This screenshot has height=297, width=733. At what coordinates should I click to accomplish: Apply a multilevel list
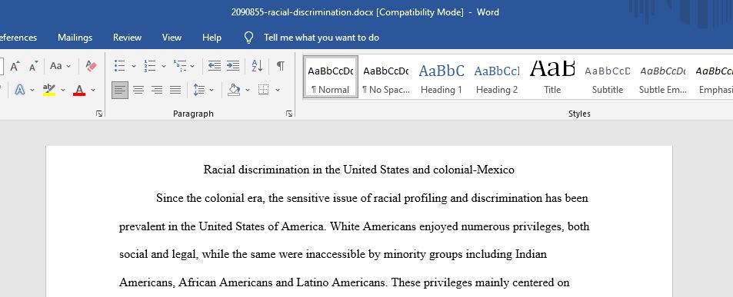179,66
